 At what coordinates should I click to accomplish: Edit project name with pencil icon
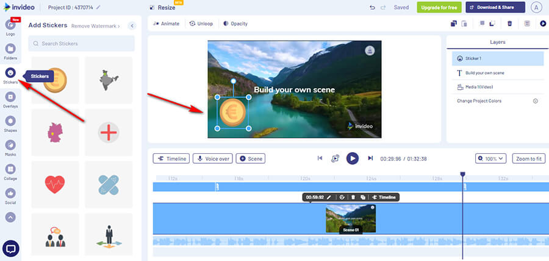coord(98,7)
